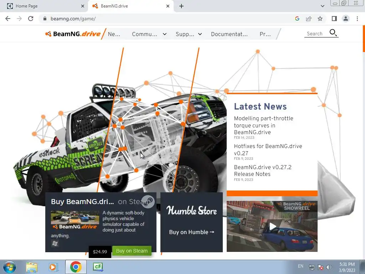This screenshot has height=274, width=365.
Task: Click the browser forward arrow
Action: click(x=19, y=19)
